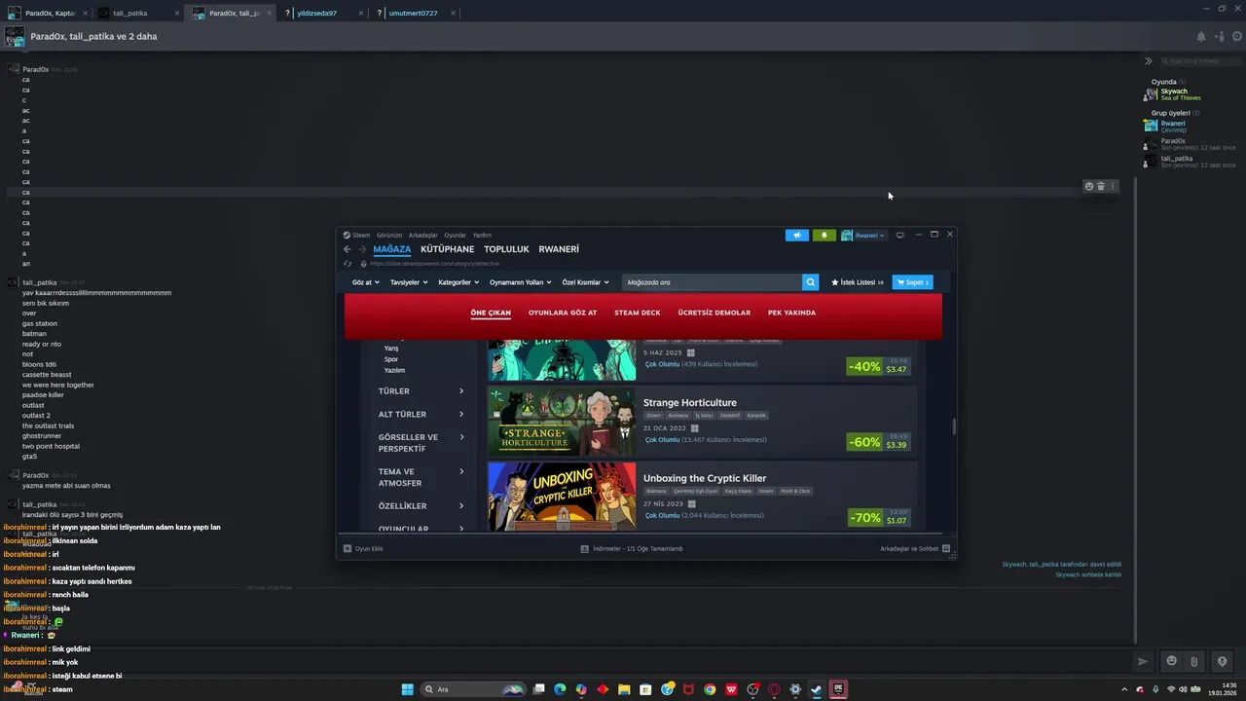The image size is (1246, 701).
Task: Open Sepet shopping cart
Action: pyautogui.click(x=912, y=282)
